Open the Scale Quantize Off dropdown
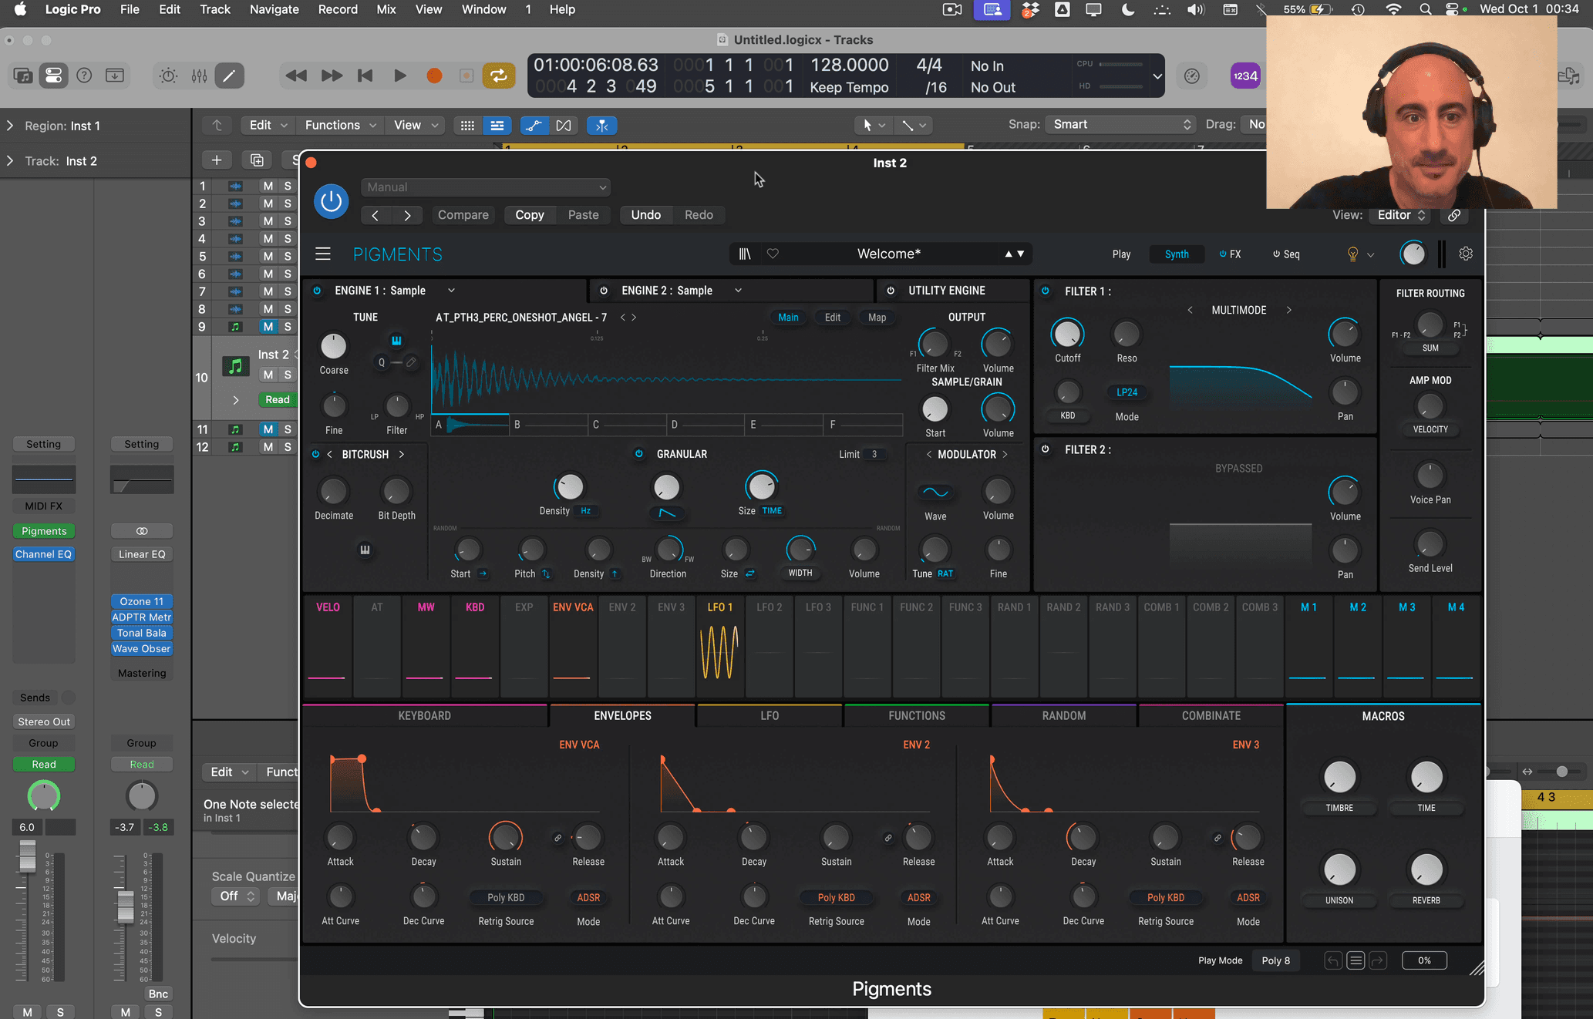Viewport: 1593px width, 1019px height. pyautogui.click(x=236, y=896)
